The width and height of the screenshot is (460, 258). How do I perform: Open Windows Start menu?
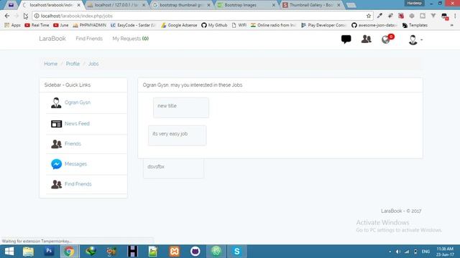pos(9,252)
